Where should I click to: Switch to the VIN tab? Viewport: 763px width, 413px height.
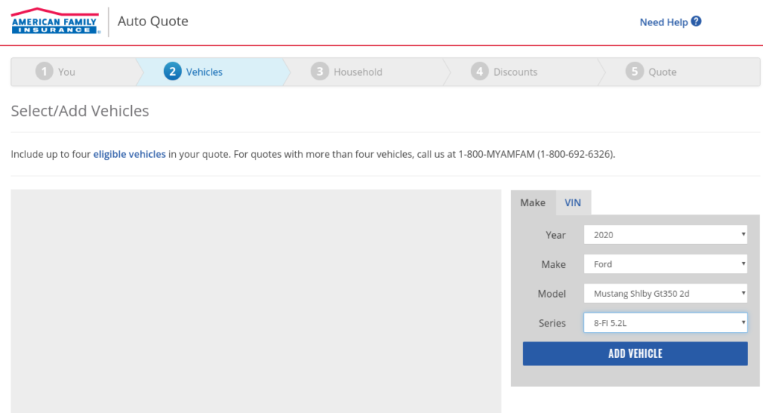coord(572,202)
